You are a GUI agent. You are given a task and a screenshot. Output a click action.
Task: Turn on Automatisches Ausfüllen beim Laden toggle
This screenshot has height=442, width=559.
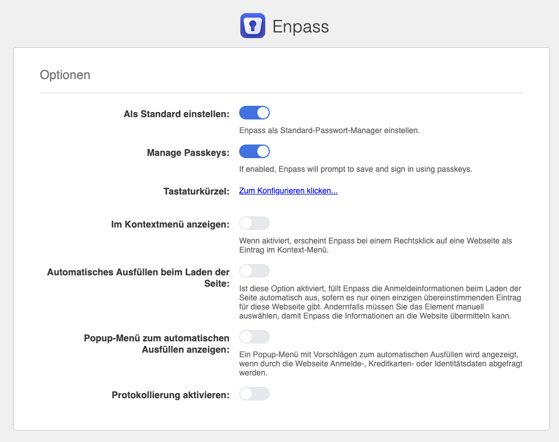pyautogui.click(x=254, y=271)
